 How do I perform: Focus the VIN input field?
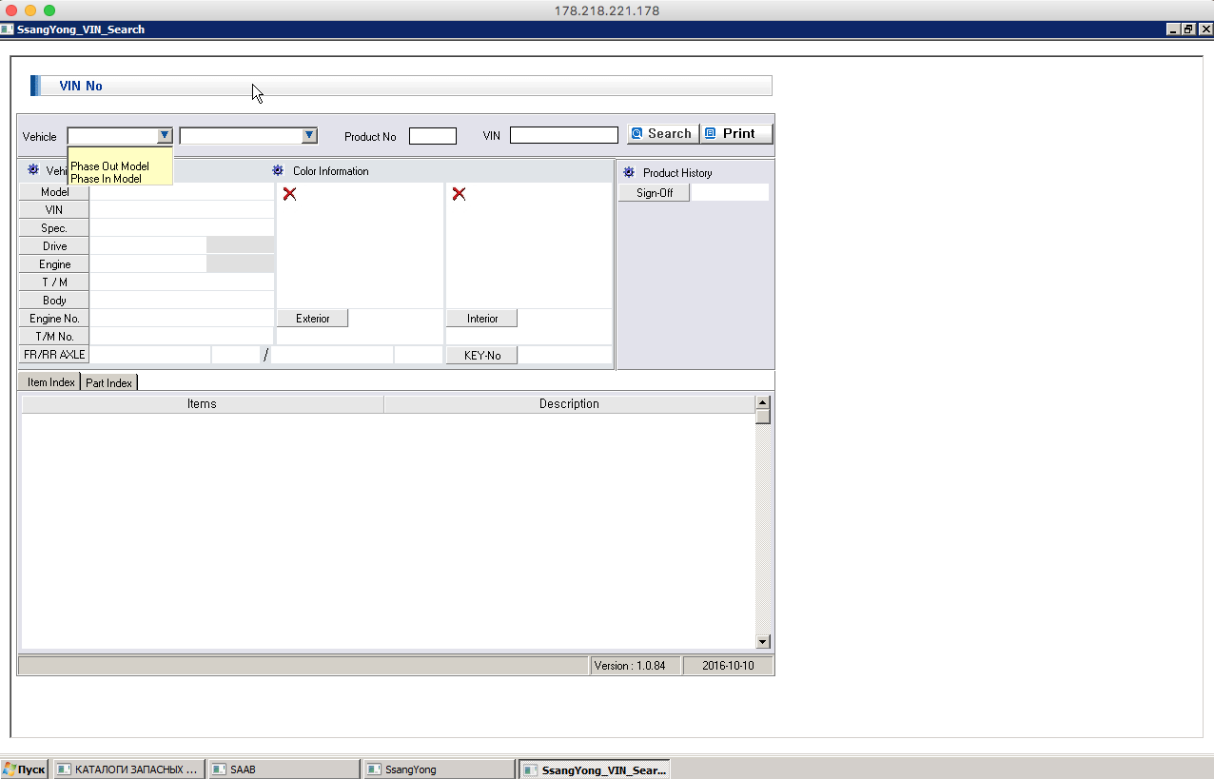pyautogui.click(x=563, y=136)
